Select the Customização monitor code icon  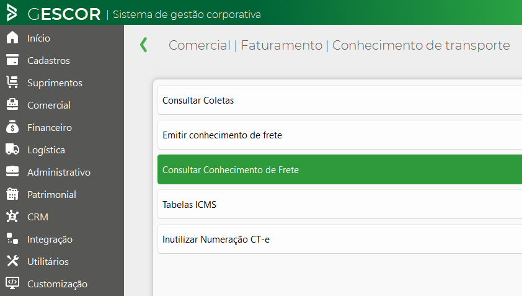12,283
